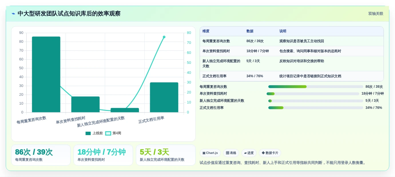Click the footnote starting with 试点价值应通过重复咨询

point(283,163)
